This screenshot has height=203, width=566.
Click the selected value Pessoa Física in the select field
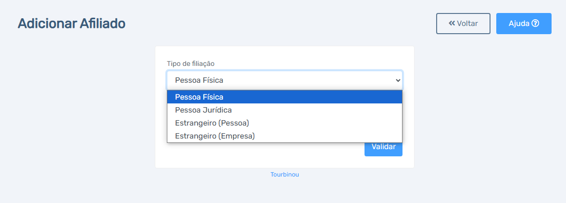[199, 80]
